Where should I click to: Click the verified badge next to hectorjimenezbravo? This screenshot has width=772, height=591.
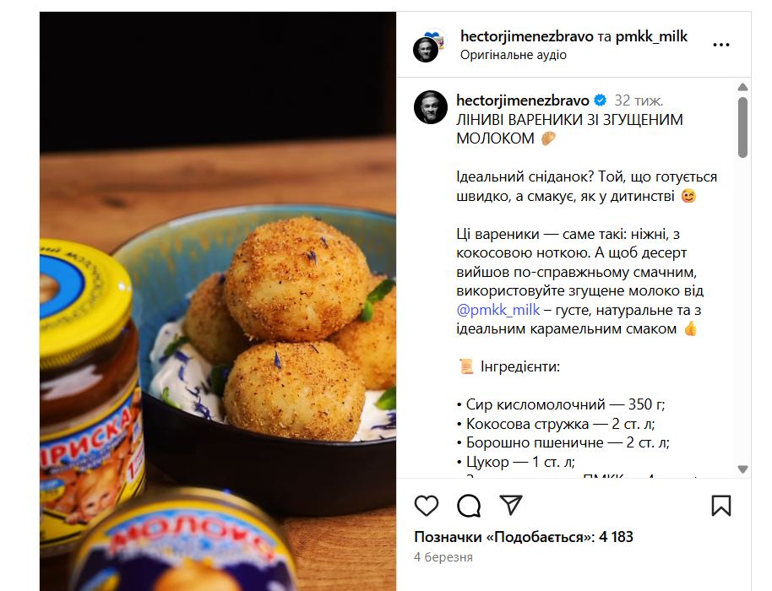click(601, 100)
